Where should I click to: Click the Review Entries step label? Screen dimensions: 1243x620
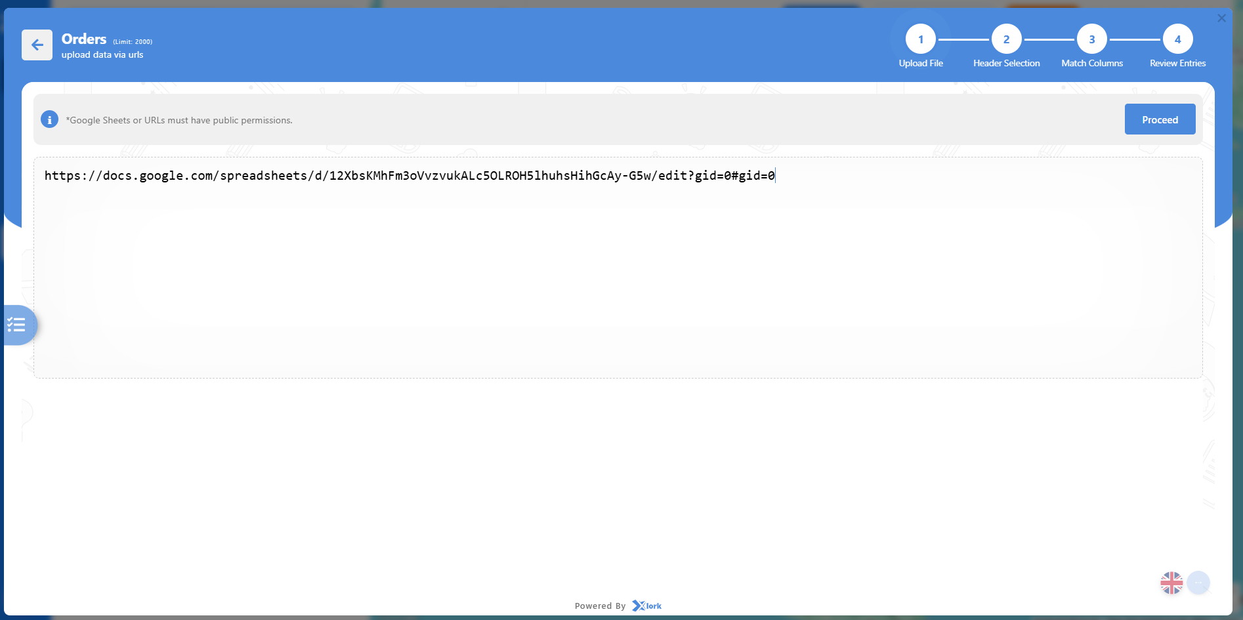tap(1177, 63)
